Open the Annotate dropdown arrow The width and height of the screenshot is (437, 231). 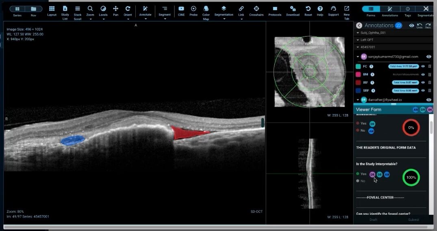click(x=145, y=19)
